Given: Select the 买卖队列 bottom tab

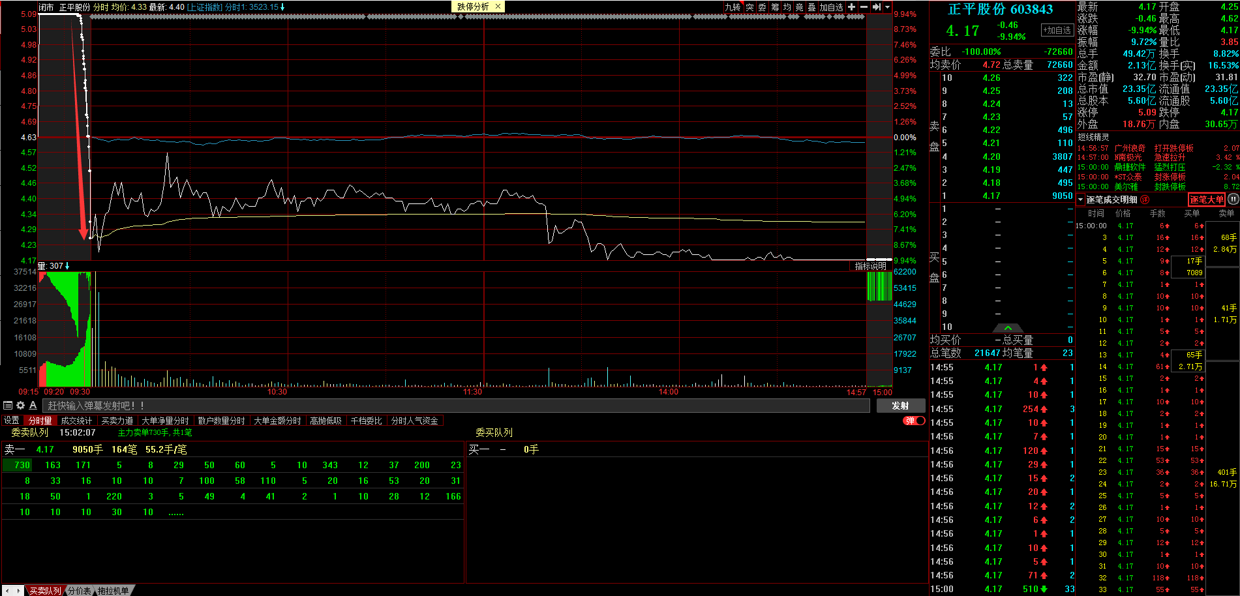Looking at the screenshot, I should 45,591.
